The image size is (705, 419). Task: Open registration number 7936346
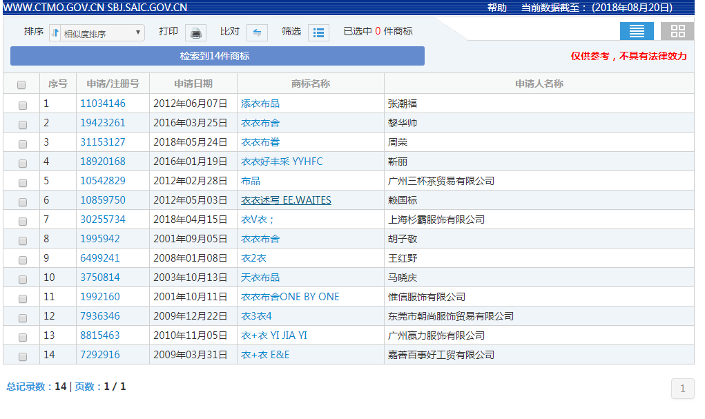pos(100,316)
